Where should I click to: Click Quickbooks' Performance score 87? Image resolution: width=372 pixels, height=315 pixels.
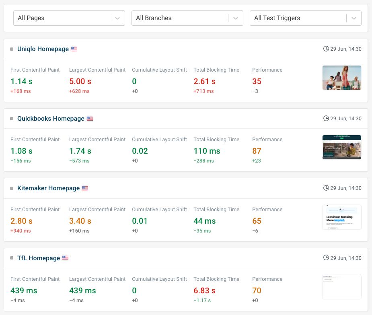pyautogui.click(x=257, y=151)
